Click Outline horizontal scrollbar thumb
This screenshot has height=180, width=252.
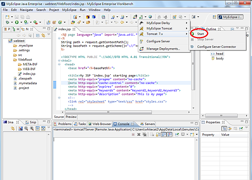click(x=221, y=116)
